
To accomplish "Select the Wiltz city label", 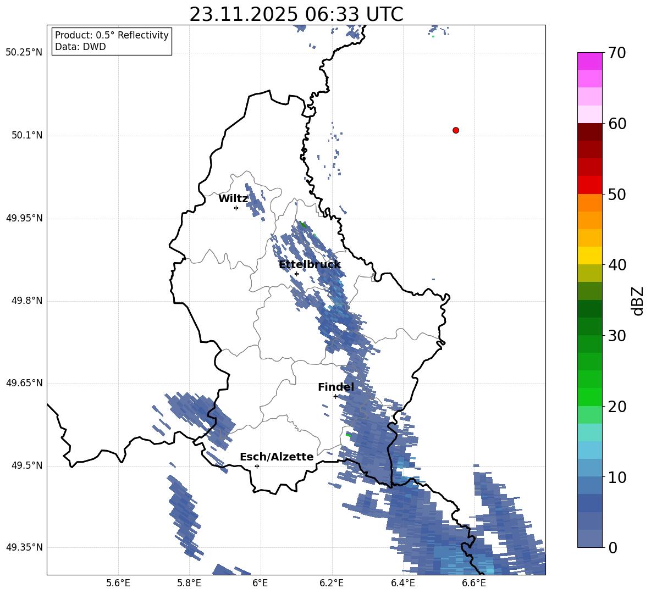I will click(233, 199).
